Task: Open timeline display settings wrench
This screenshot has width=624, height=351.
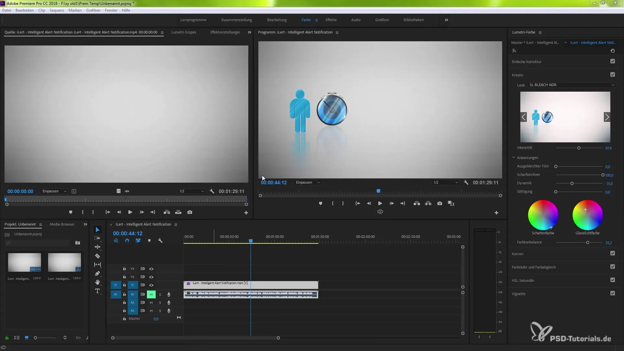Action: (160, 241)
